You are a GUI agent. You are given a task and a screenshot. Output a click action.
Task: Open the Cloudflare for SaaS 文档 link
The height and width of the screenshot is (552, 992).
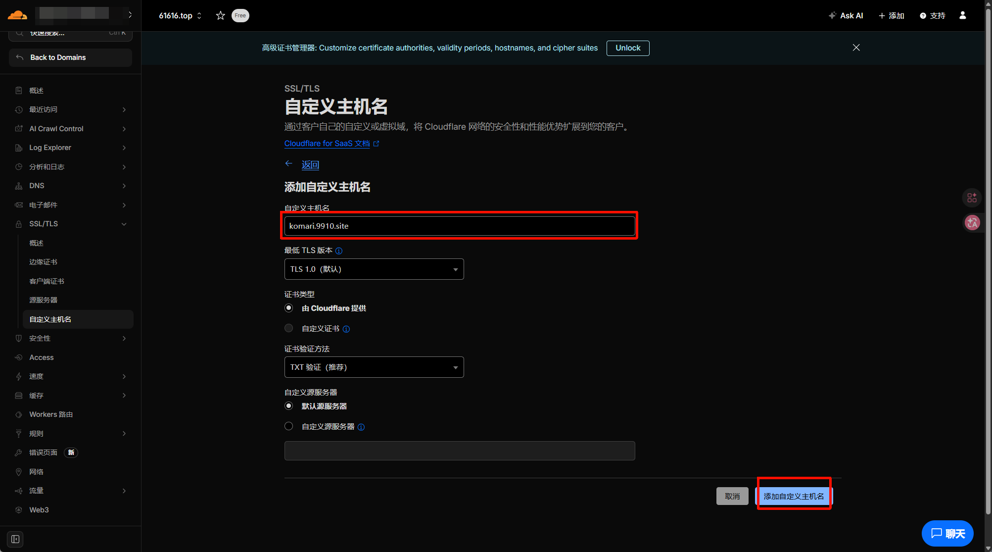pyautogui.click(x=327, y=144)
